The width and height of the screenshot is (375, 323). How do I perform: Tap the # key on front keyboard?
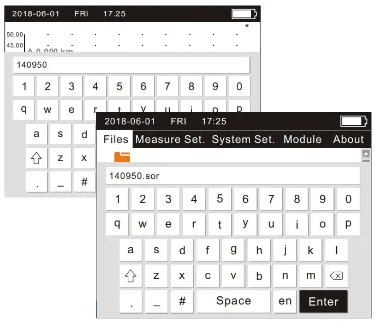pyautogui.click(x=182, y=302)
